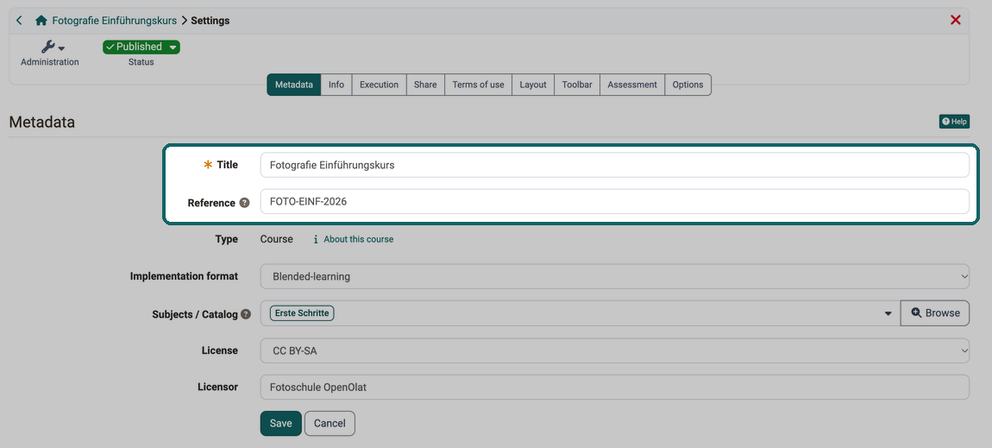This screenshot has width=992, height=448.
Task: Open the Terms of use tab
Action: pos(478,85)
